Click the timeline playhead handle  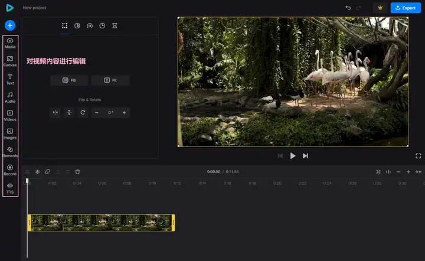click(27, 181)
